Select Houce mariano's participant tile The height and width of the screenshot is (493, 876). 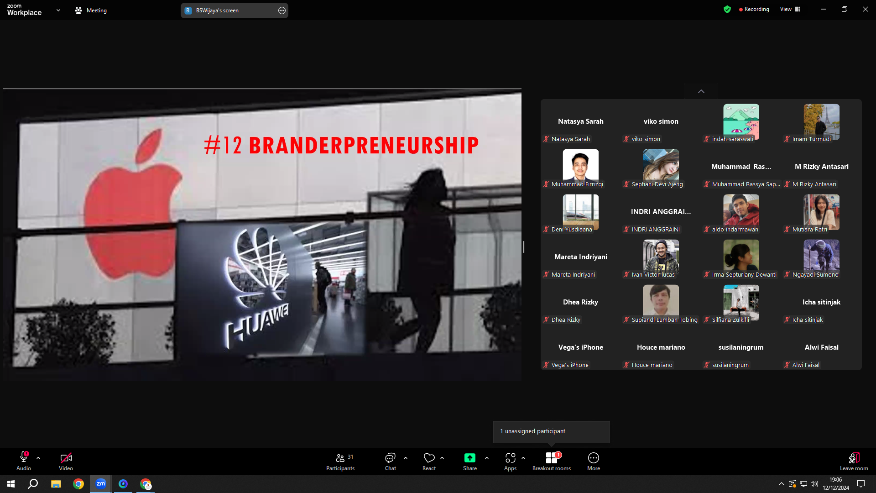click(x=661, y=347)
